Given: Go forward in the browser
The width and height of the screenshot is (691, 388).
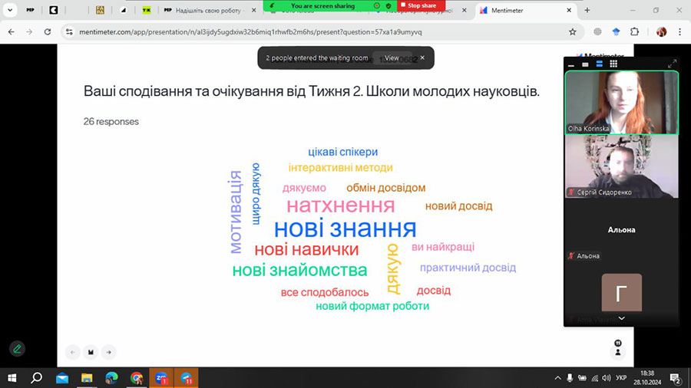Looking at the screenshot, I should pyautogui.click(x=29, y=31).
